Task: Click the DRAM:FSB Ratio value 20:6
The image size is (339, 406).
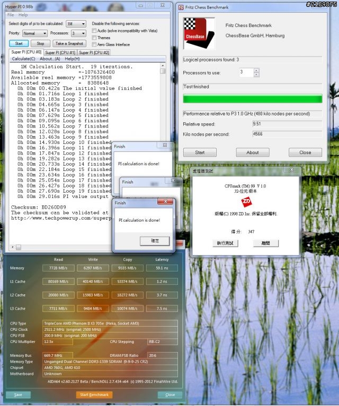Action: [163, 356]
